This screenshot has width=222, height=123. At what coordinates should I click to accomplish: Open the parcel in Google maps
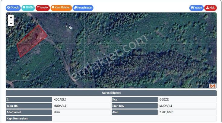[13, 8]
